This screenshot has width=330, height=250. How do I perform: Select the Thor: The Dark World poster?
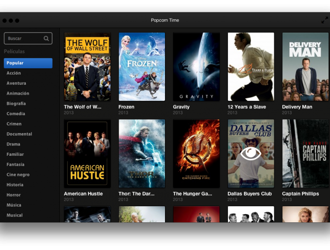[142, 154]
